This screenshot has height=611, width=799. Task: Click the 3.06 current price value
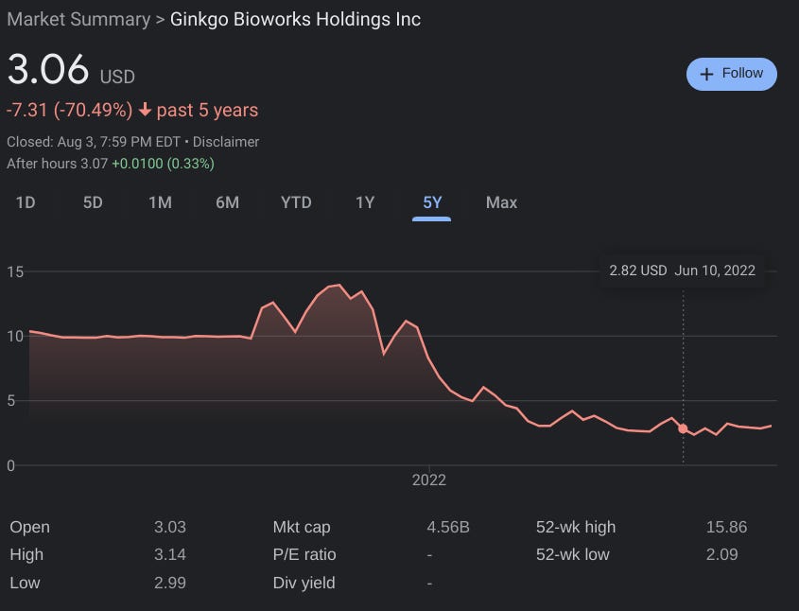[x=48, y=69]
